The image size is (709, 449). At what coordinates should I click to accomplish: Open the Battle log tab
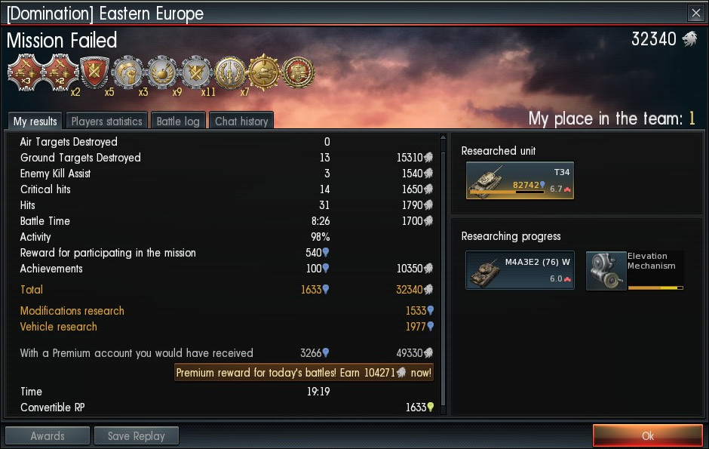click(178, 121)
